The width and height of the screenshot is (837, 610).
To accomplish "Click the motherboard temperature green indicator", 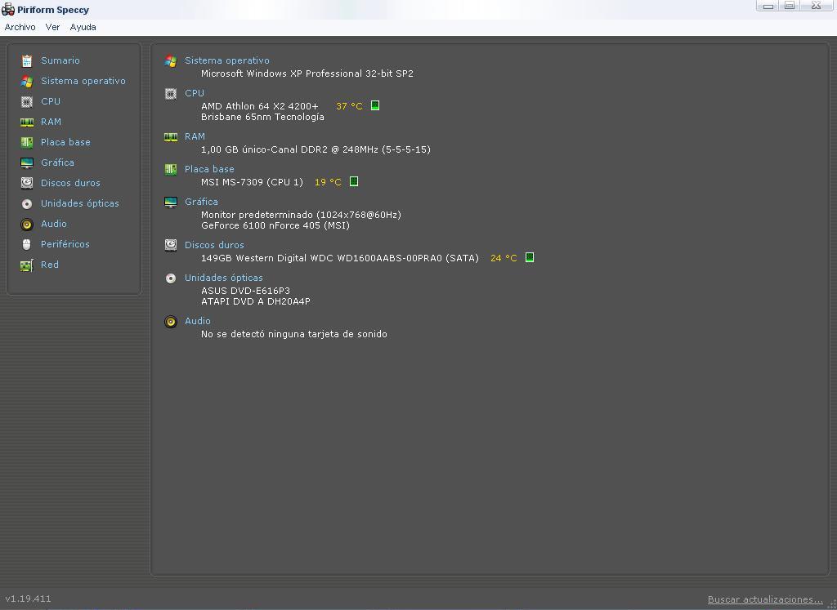I will point(354,181).
